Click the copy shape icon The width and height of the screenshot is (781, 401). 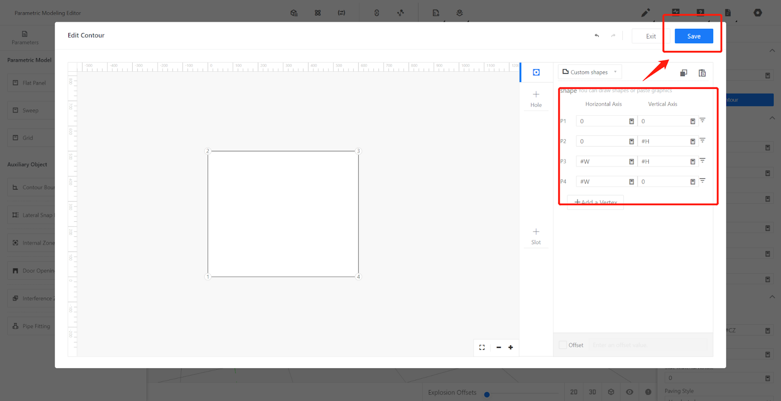[683, 73]
